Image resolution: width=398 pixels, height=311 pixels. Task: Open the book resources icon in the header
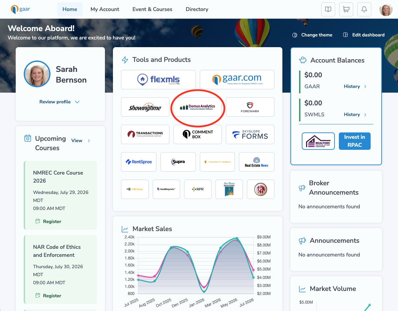pyautogui.click(x=328, y=9)
